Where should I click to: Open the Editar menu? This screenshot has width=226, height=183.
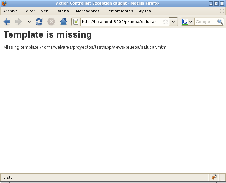click(29, 11)
